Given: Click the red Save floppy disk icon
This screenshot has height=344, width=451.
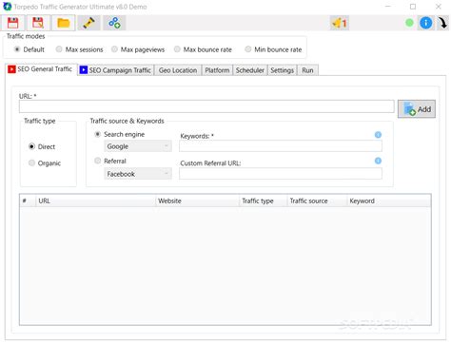Looking at the screenshot, I should pyautogui.click(x=13, y=23).
